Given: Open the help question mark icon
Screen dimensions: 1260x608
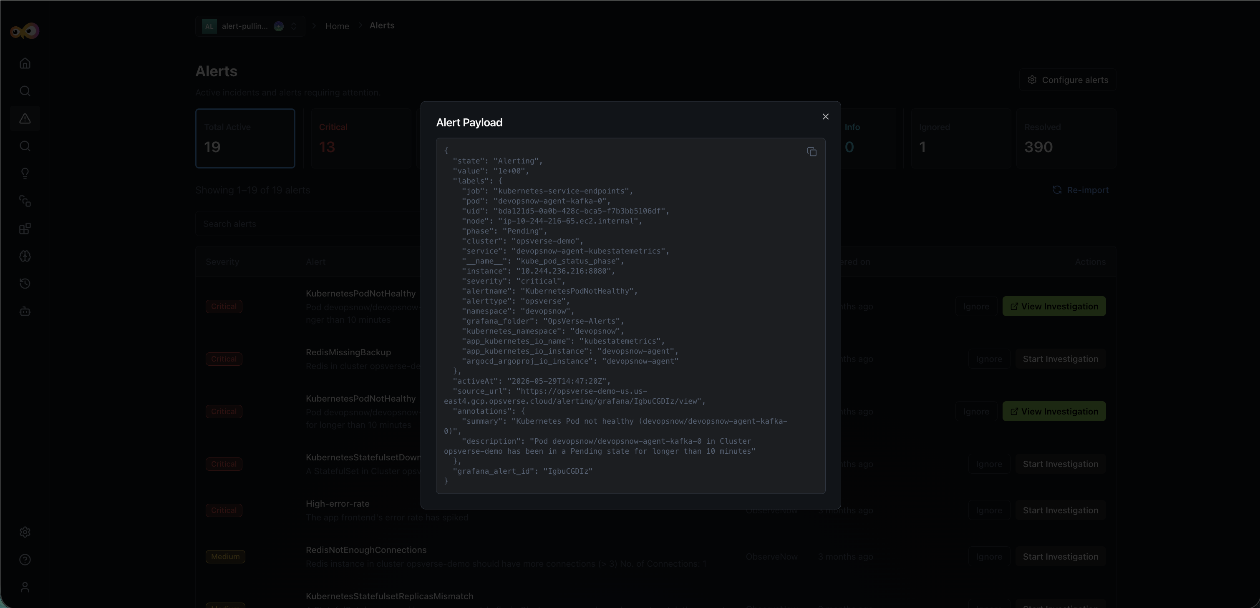Looking at the screenshot, I should click(25, 560).
